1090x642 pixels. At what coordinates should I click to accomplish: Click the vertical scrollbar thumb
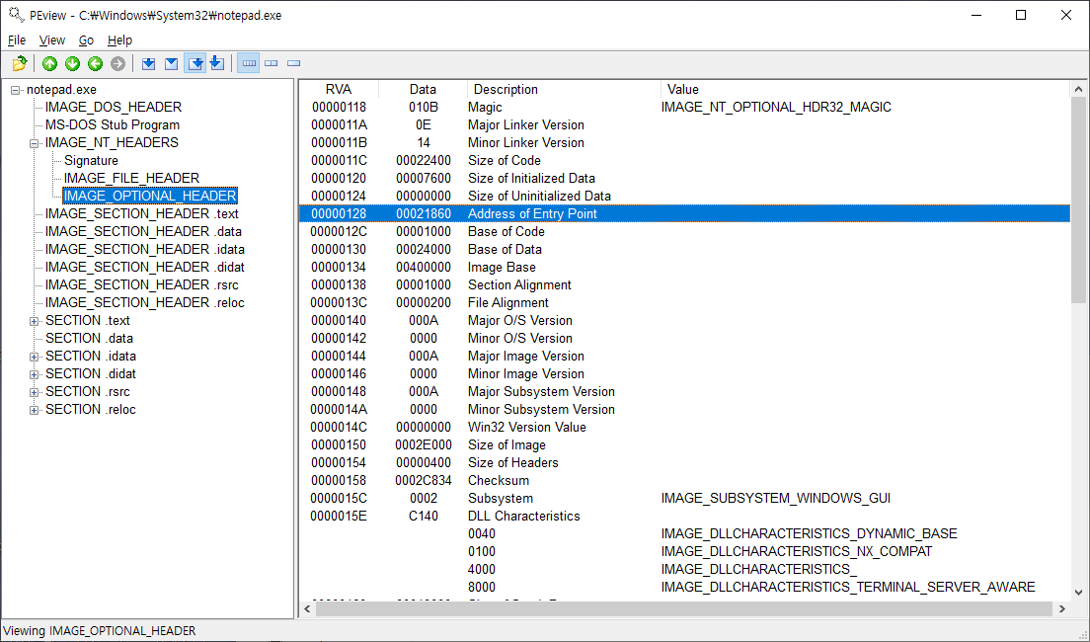click(x=1078, y=200)
